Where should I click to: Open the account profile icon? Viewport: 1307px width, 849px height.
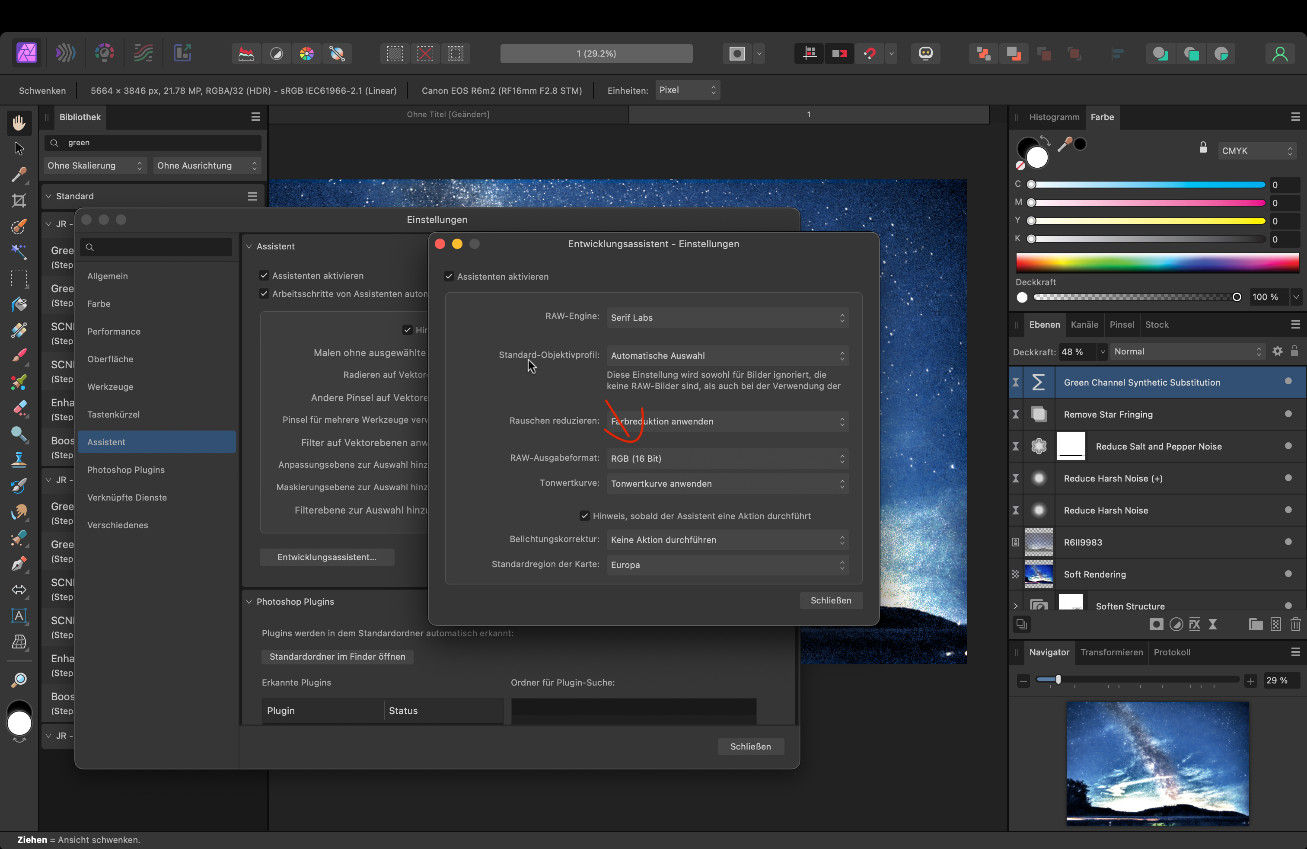[x=1280, y=53]
